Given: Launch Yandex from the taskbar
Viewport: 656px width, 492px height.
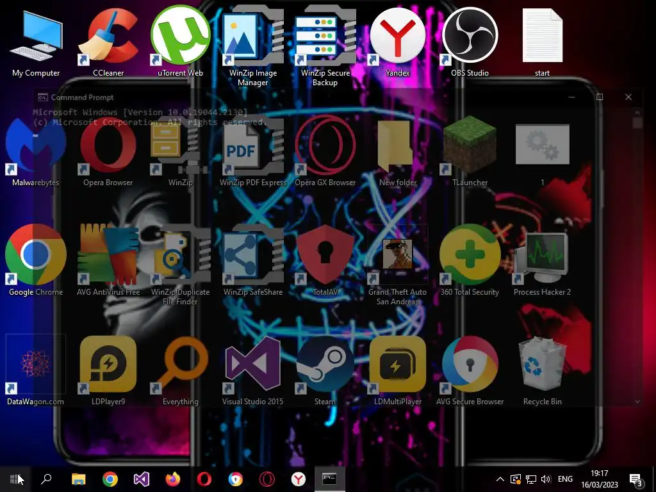Looking at the screenshot, I should [299, 479].
